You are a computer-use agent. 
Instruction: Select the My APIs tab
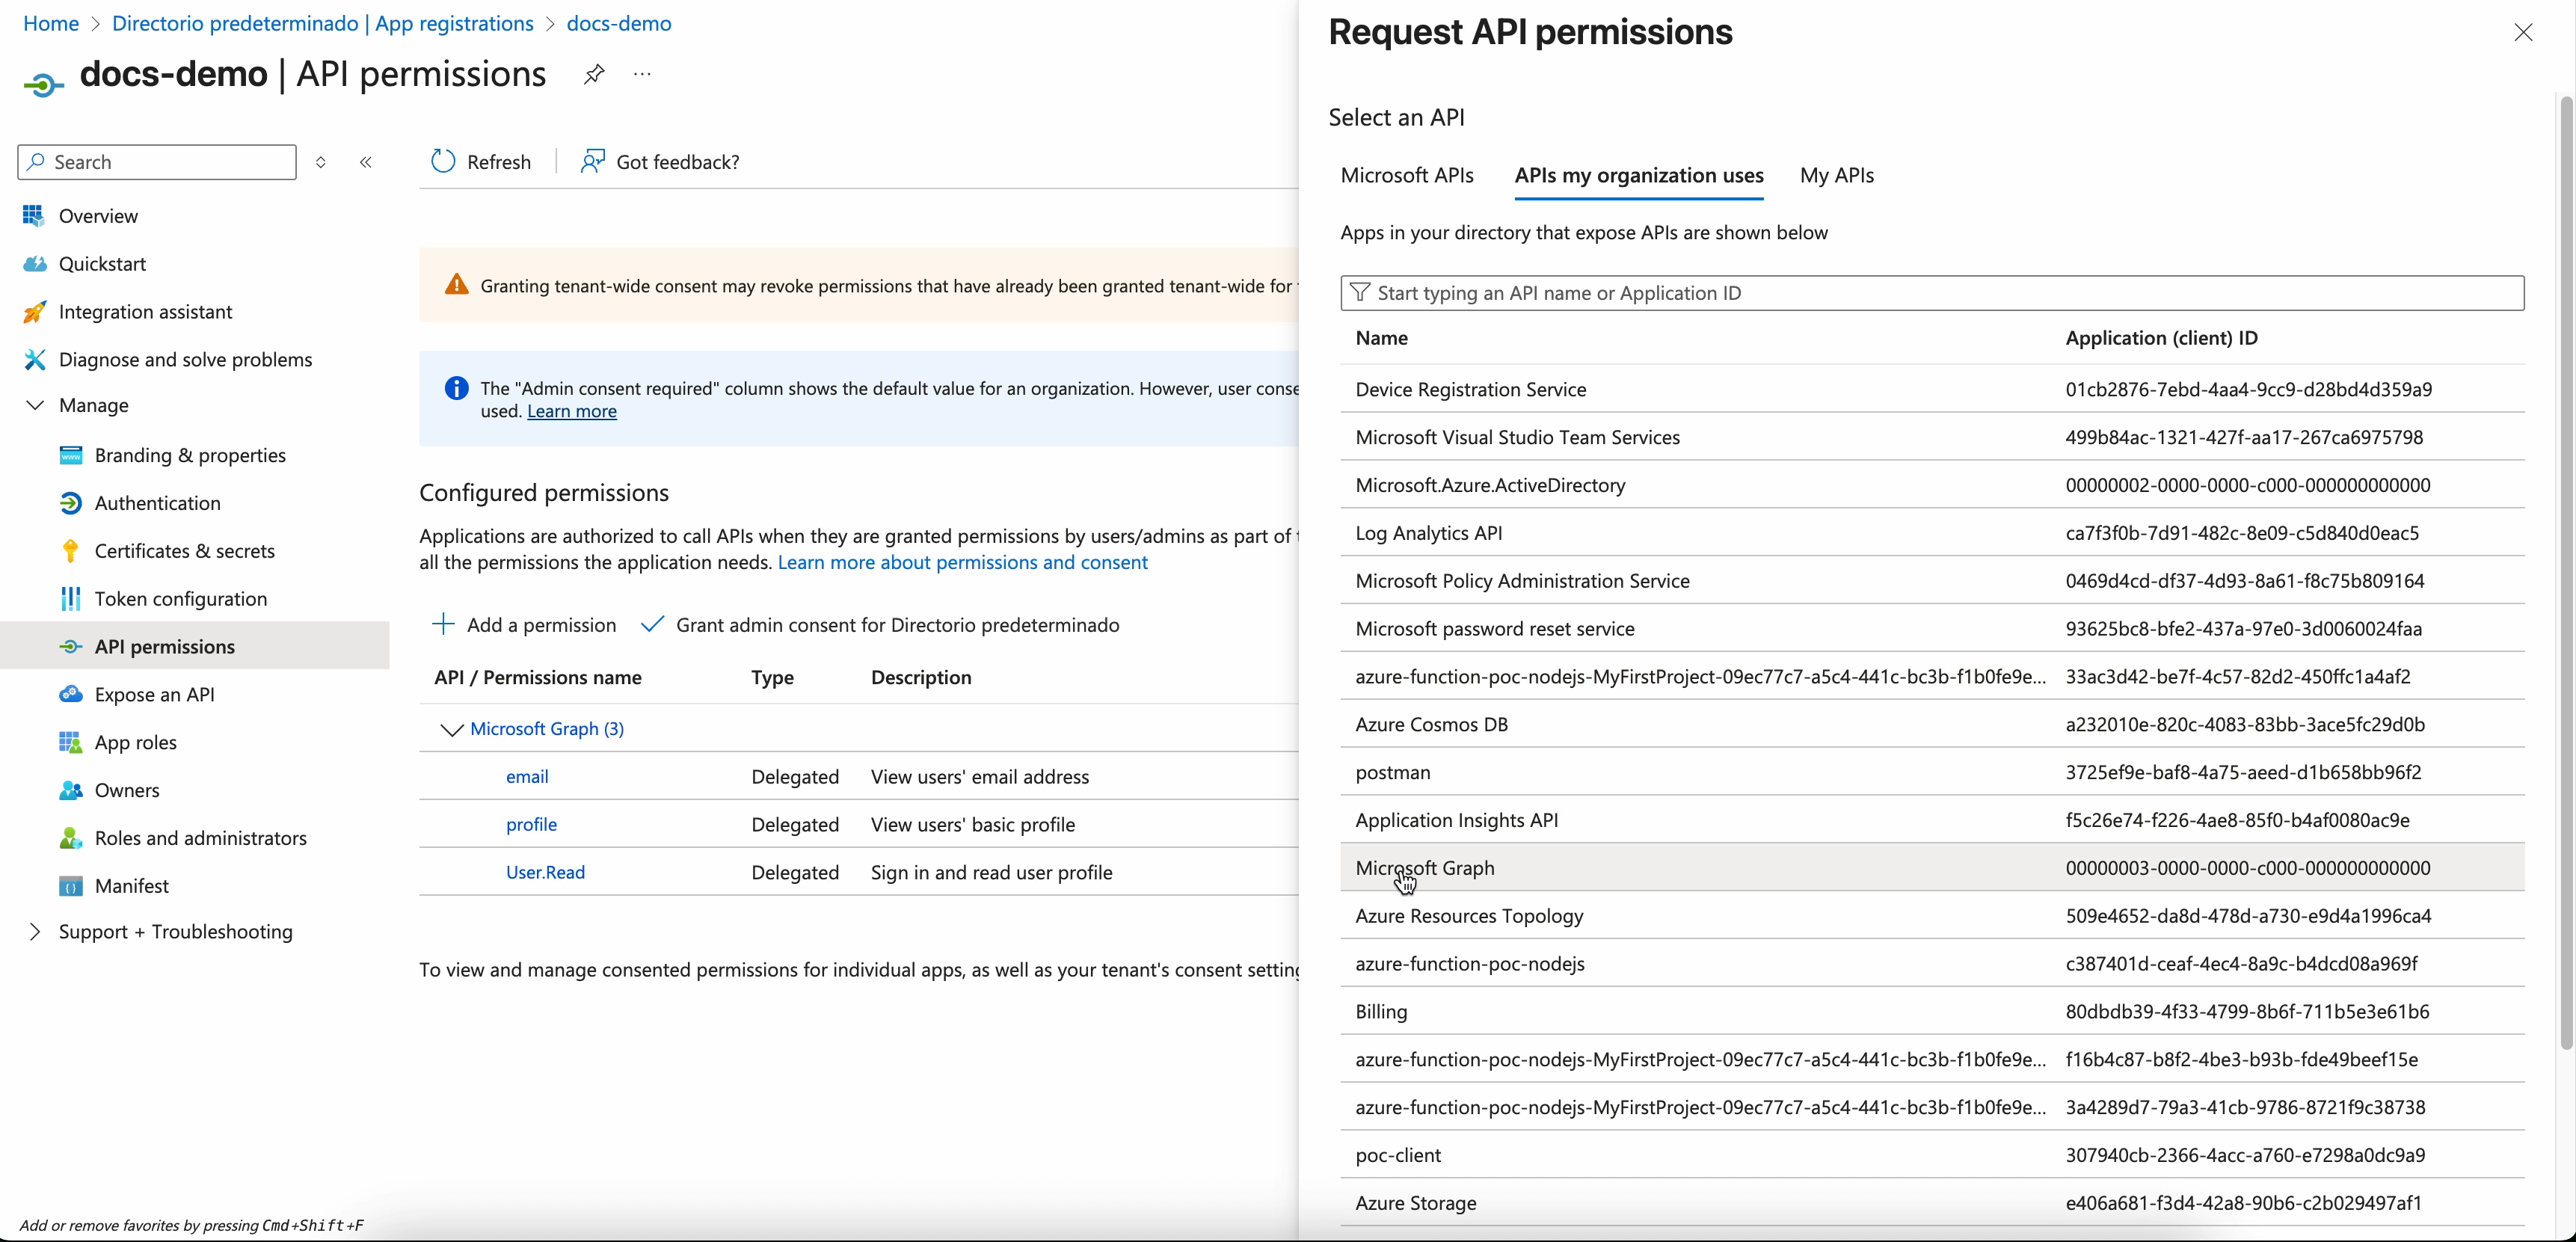pos(1837,175)
